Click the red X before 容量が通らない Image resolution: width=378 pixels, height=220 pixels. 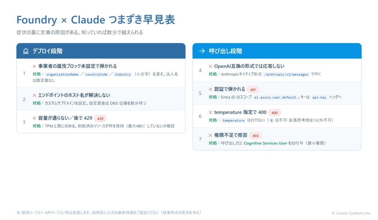coord(34,118)
